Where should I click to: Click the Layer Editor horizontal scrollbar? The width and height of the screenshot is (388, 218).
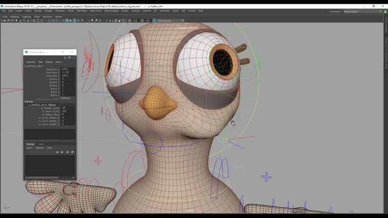(42, 177)
